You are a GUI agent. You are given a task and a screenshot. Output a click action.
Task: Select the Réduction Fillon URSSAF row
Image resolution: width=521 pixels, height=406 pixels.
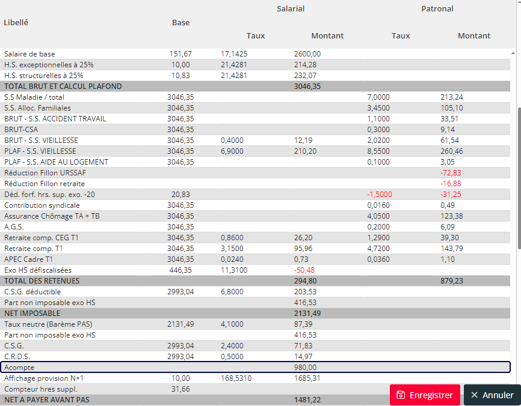click(x=256, y=173)
